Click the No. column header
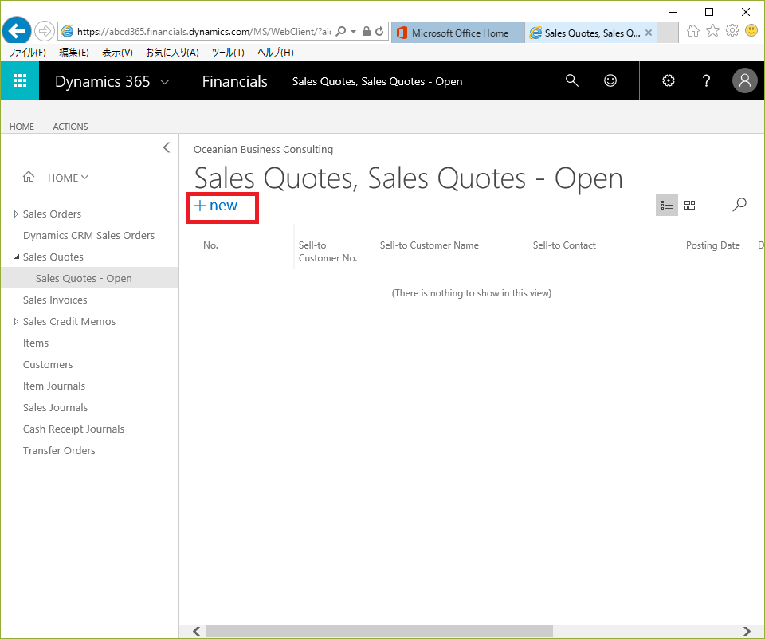The height and width of the screenshot is (639, 765). [x=210, y=245]
